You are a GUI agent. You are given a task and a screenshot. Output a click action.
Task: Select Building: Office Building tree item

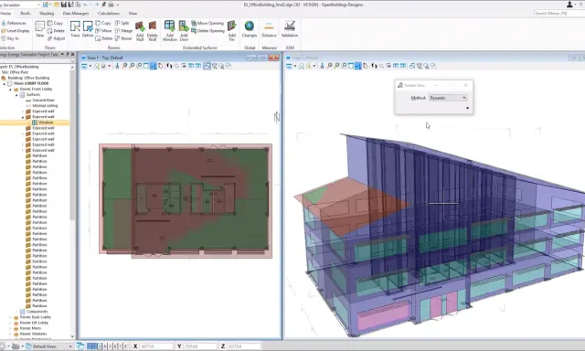(28, 78)
